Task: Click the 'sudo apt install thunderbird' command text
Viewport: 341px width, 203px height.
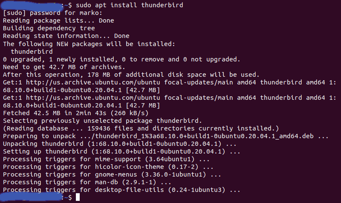Action: (130, 5)
